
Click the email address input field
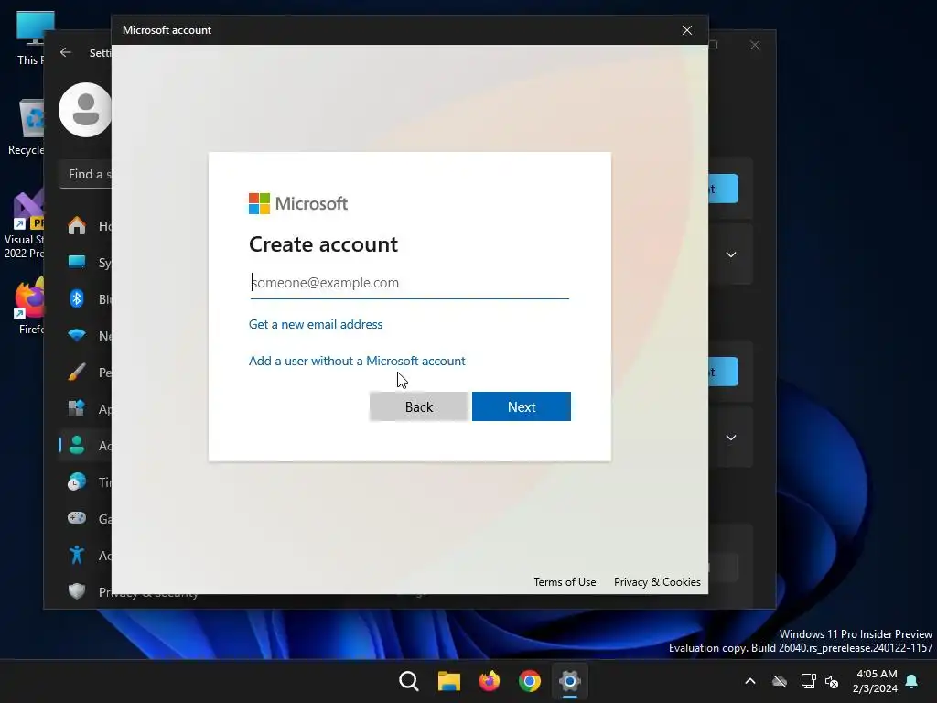pos(409,283)
